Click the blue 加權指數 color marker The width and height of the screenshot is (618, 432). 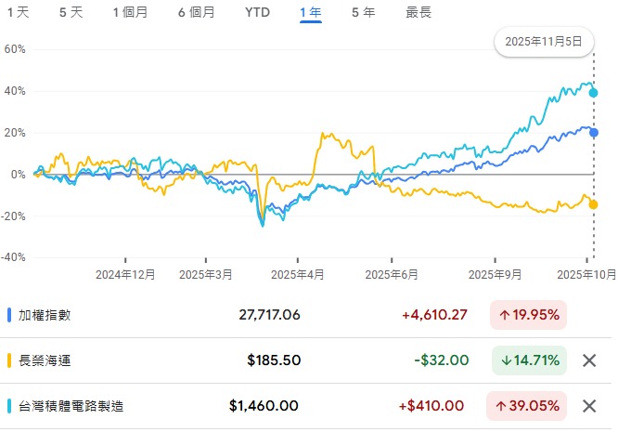tap(9, 315)
